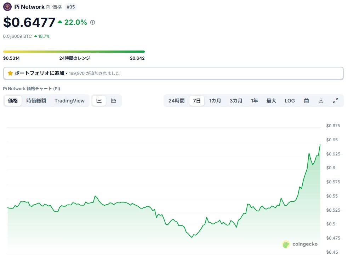The height and width of the screenshot is (259, 348).
Task: Click the 18.7% BTC change text
Action: (44, 36)
